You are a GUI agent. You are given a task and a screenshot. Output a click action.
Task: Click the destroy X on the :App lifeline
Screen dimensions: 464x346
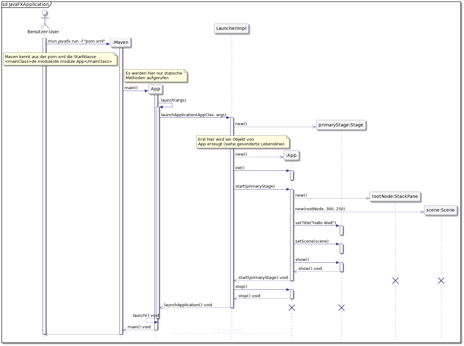pos(292,308)
